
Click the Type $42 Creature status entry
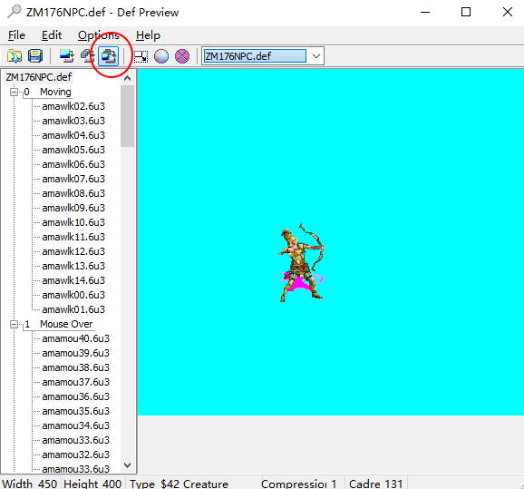pos(180,484)
